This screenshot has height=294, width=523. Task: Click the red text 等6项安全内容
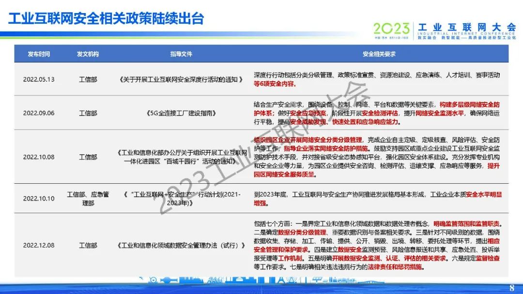pyautogui.click(x=275, y=84)
